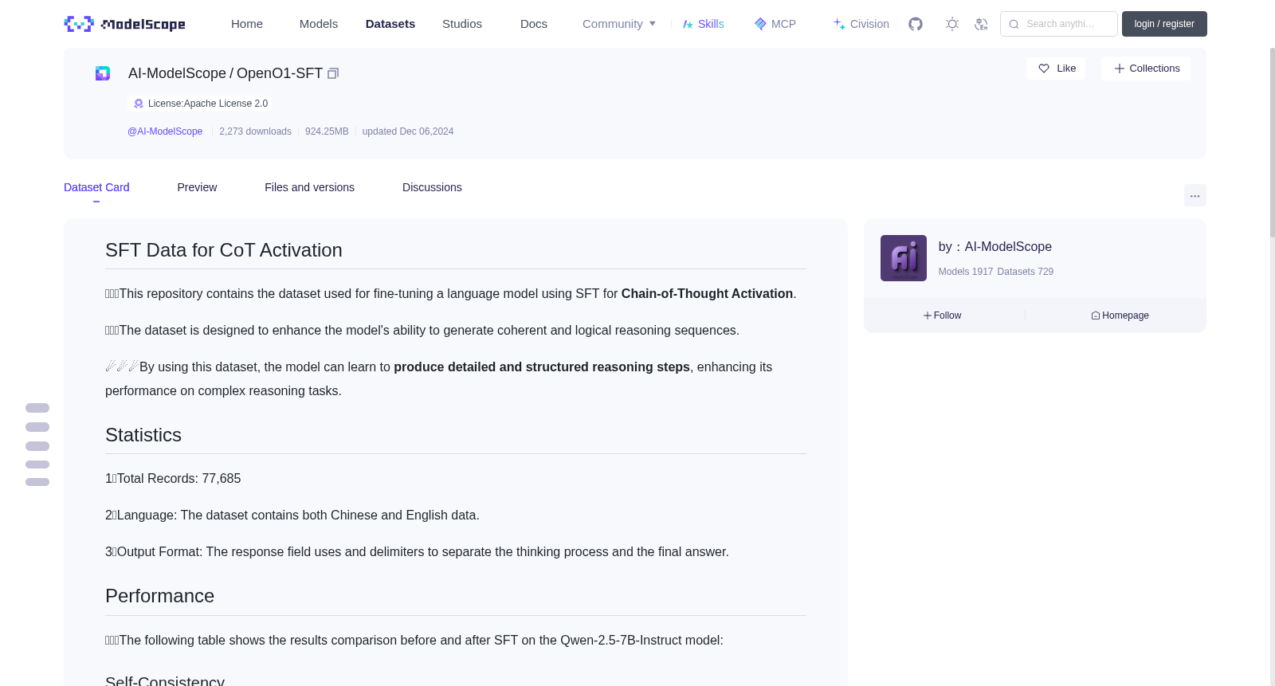The image size is (1275, 686).
Task: Copy the dataset name OpenO1-SFT
Action: pos(333,73)
